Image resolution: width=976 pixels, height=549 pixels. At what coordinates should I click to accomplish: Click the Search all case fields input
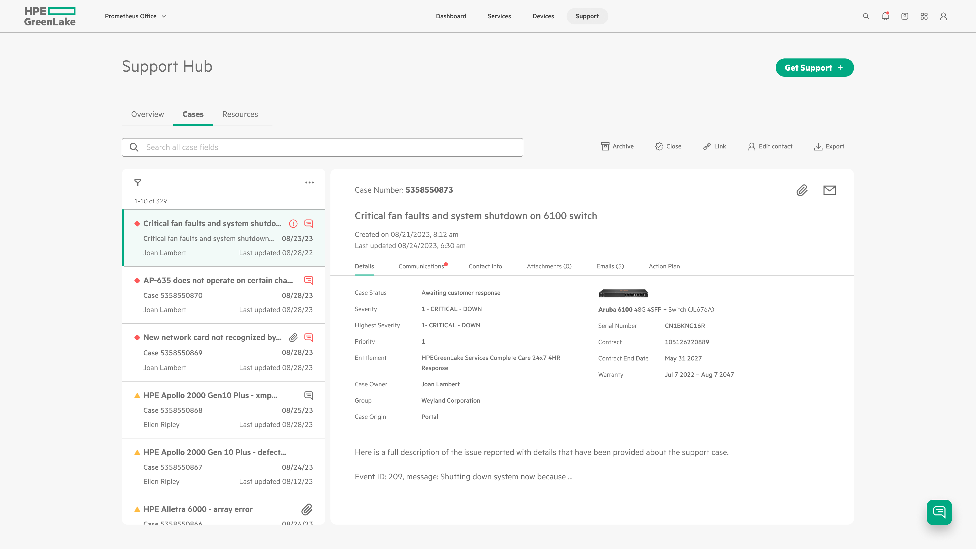pos(323,147)
